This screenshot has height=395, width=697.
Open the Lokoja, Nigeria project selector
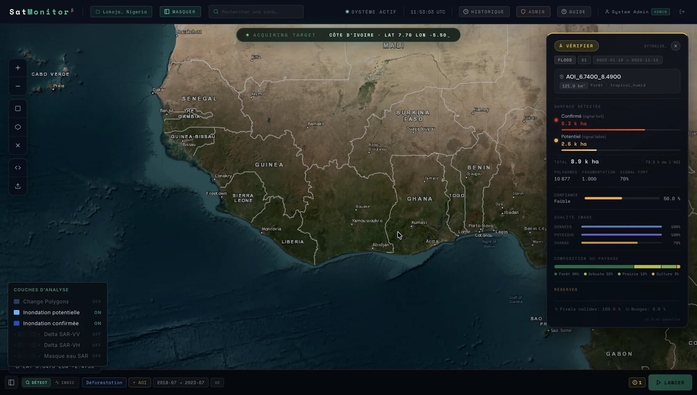[121, 12]
